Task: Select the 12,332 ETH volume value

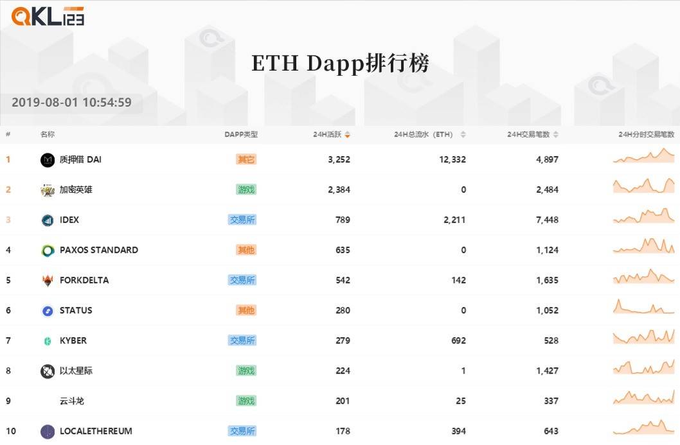Action: tap(452, 159)
